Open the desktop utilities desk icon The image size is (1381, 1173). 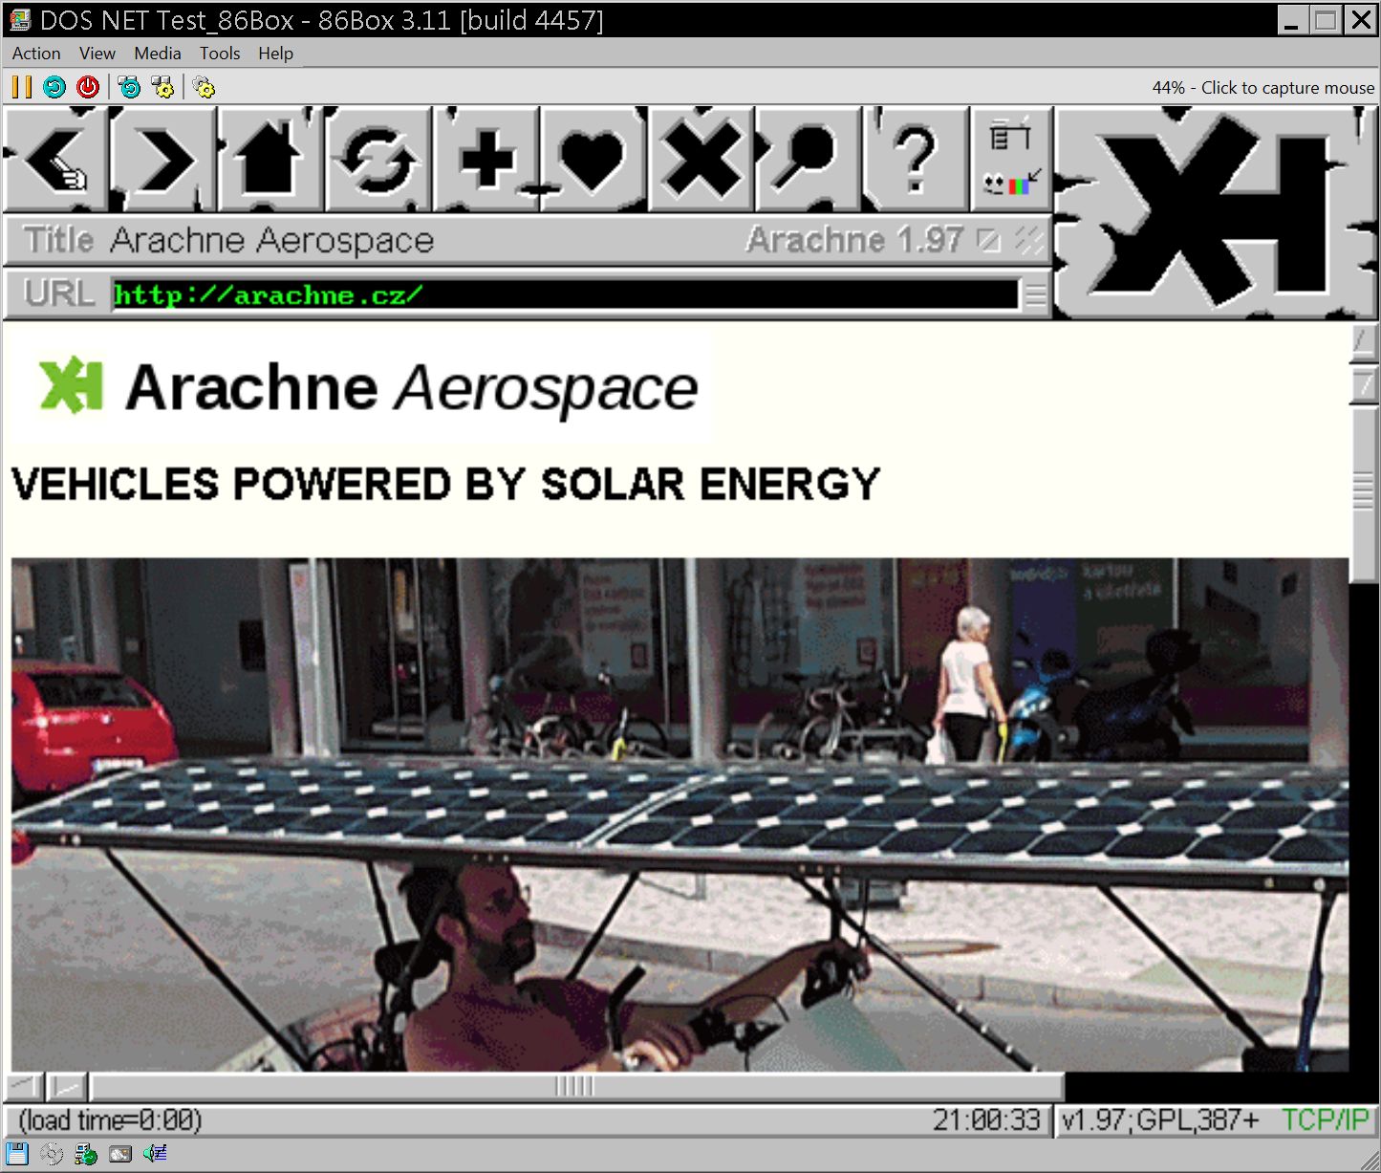[1011, 135]
